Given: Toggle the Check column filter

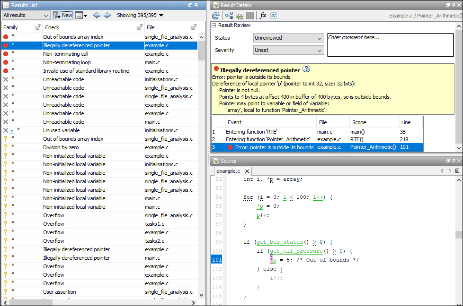Looking at the screenshot, I should (x=140, y=27).
